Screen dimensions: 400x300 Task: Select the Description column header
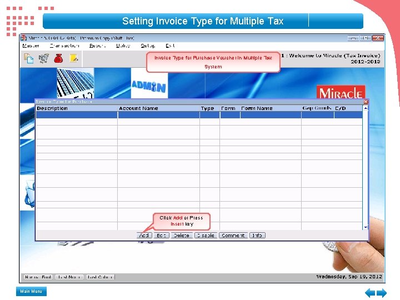click(77, 108)
